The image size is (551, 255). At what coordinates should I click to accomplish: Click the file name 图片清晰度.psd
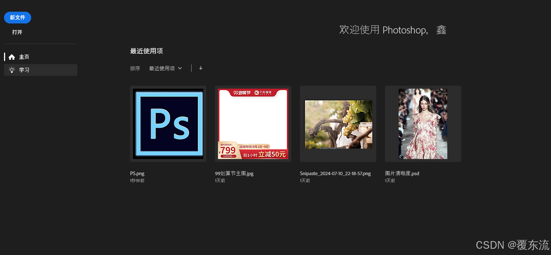coord(402,174)
